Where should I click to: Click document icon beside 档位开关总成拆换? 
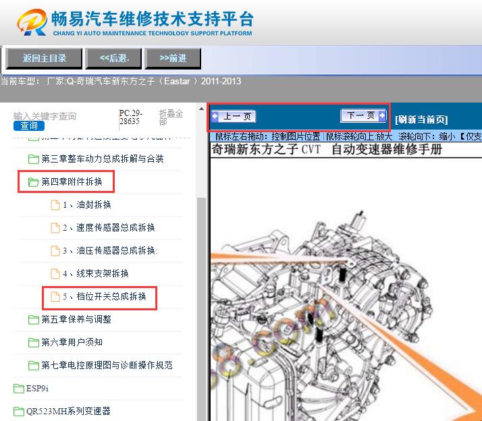55,297
